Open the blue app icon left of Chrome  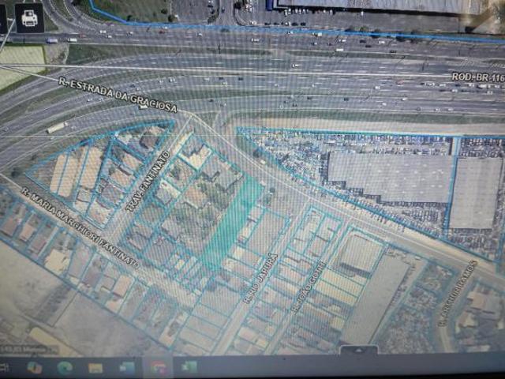point(126,367)
